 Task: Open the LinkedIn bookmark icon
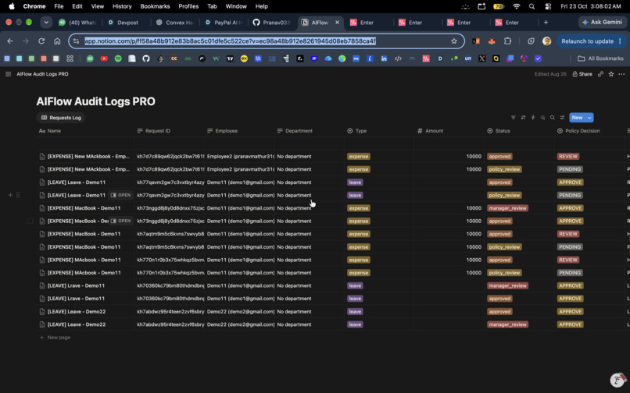(384, 58)
